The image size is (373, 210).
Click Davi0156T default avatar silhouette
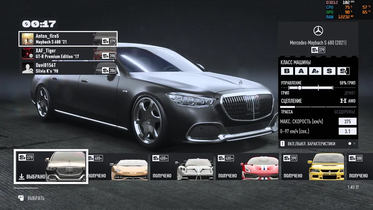coord(28,68)
